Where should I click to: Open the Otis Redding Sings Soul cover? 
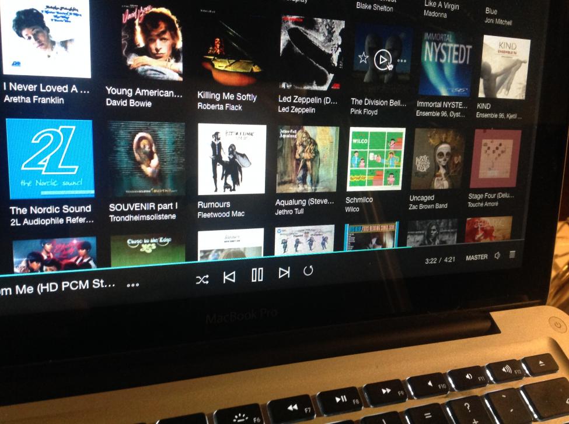[x=371, y=235]
